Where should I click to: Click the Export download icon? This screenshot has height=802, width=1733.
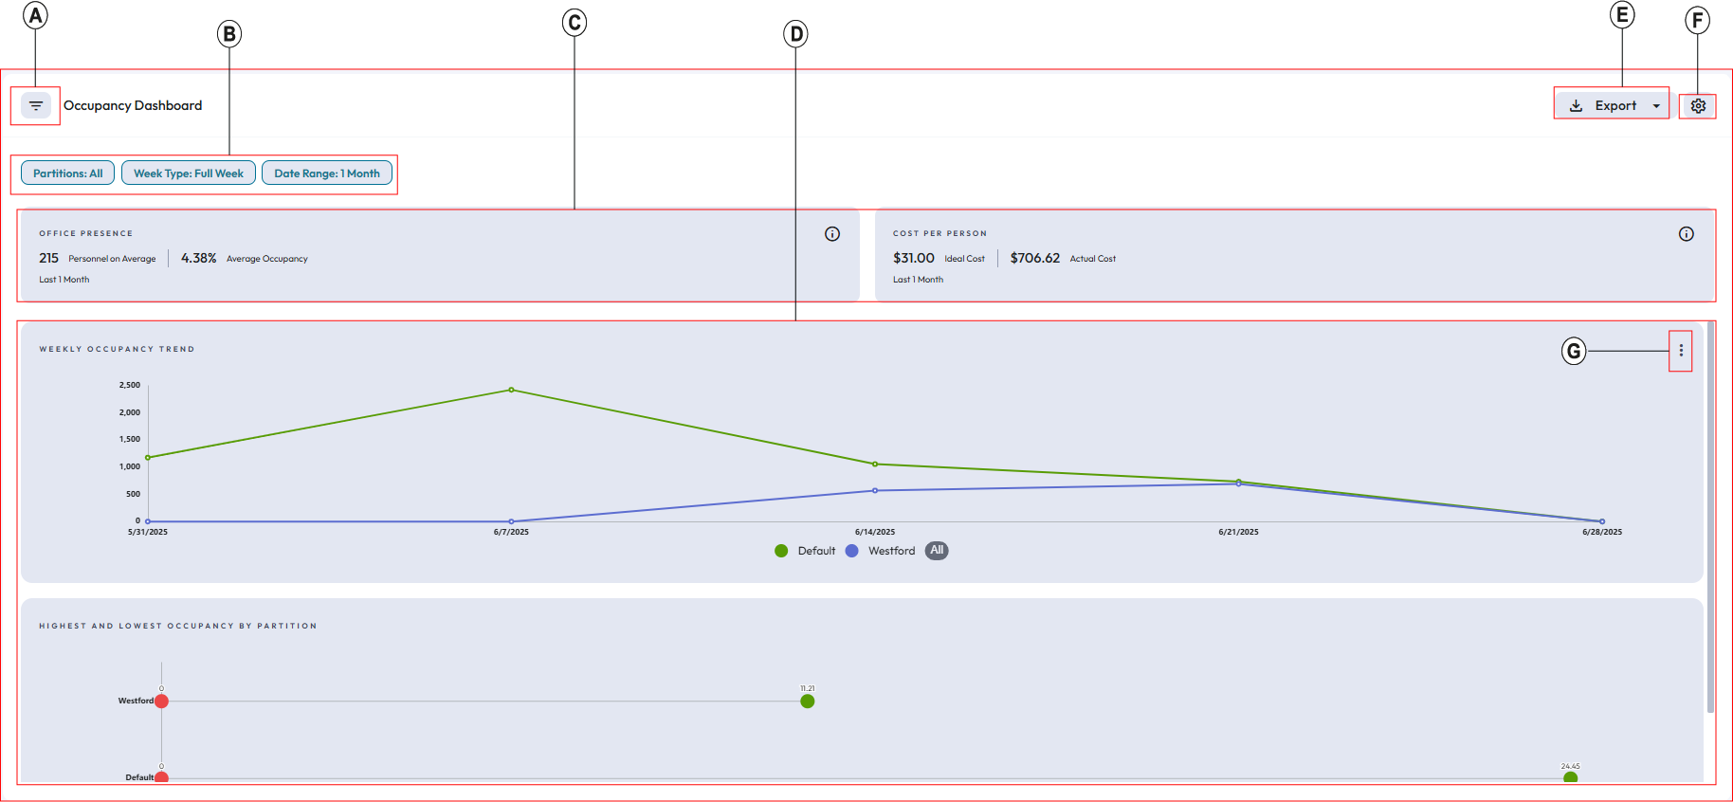[1576, 106]
